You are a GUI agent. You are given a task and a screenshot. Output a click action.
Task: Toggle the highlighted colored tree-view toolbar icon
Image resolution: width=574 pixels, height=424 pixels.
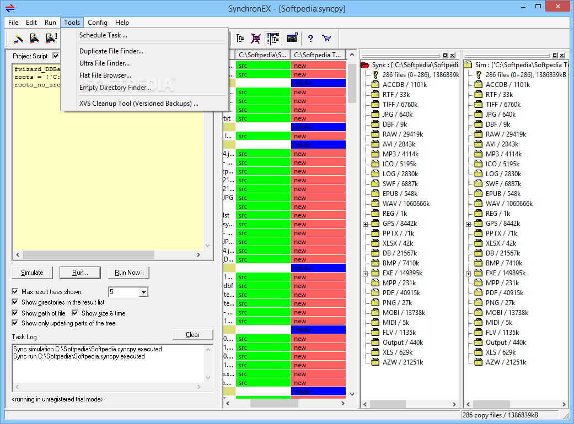273,38
